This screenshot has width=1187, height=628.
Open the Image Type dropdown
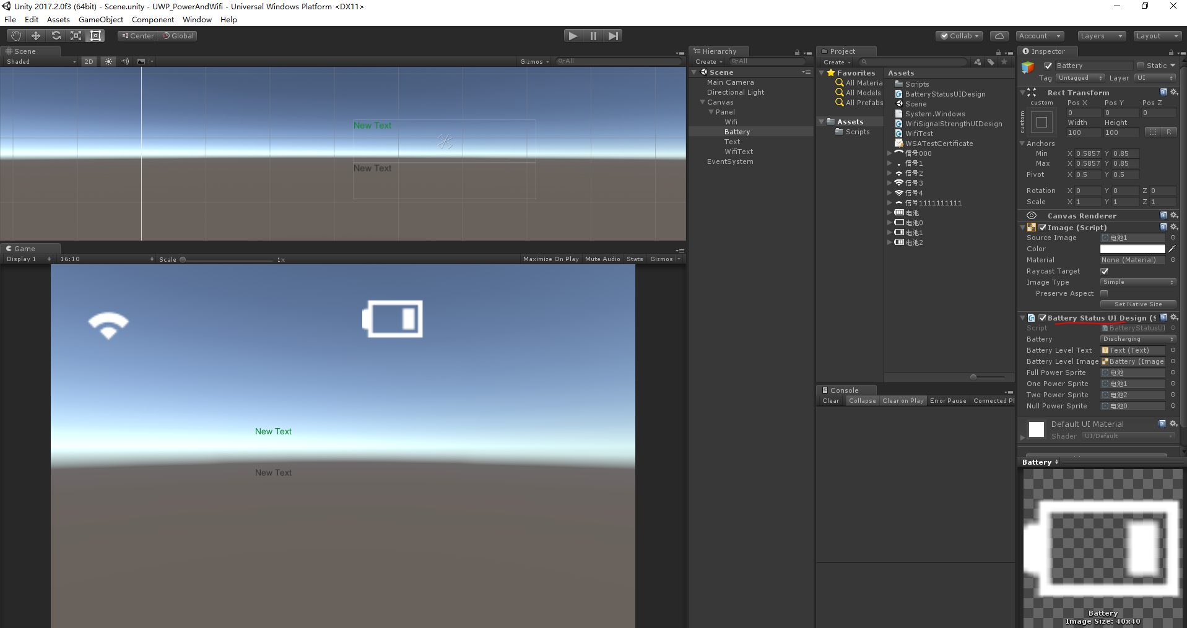pos(1137,282)
